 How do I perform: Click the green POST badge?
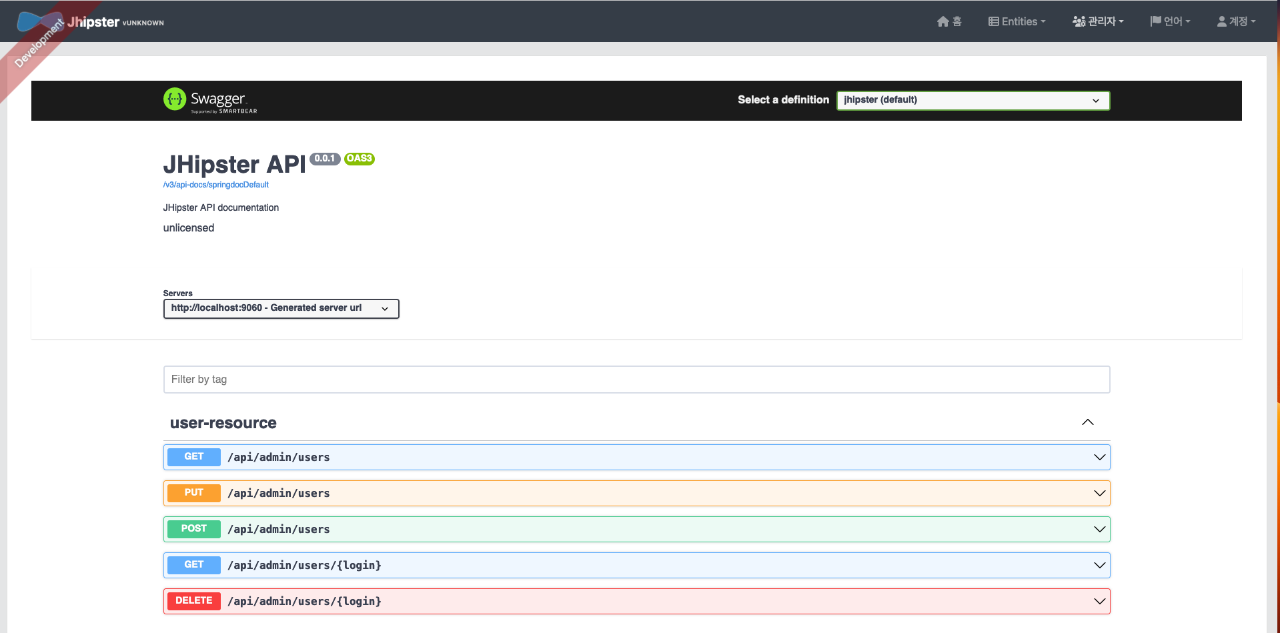193,529
